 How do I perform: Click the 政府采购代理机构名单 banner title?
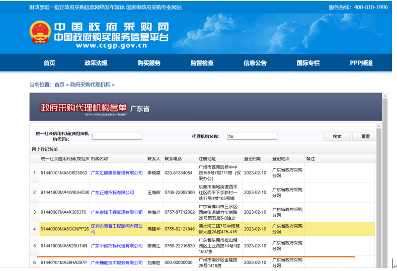pyautogui.click(x=84, y=108)
